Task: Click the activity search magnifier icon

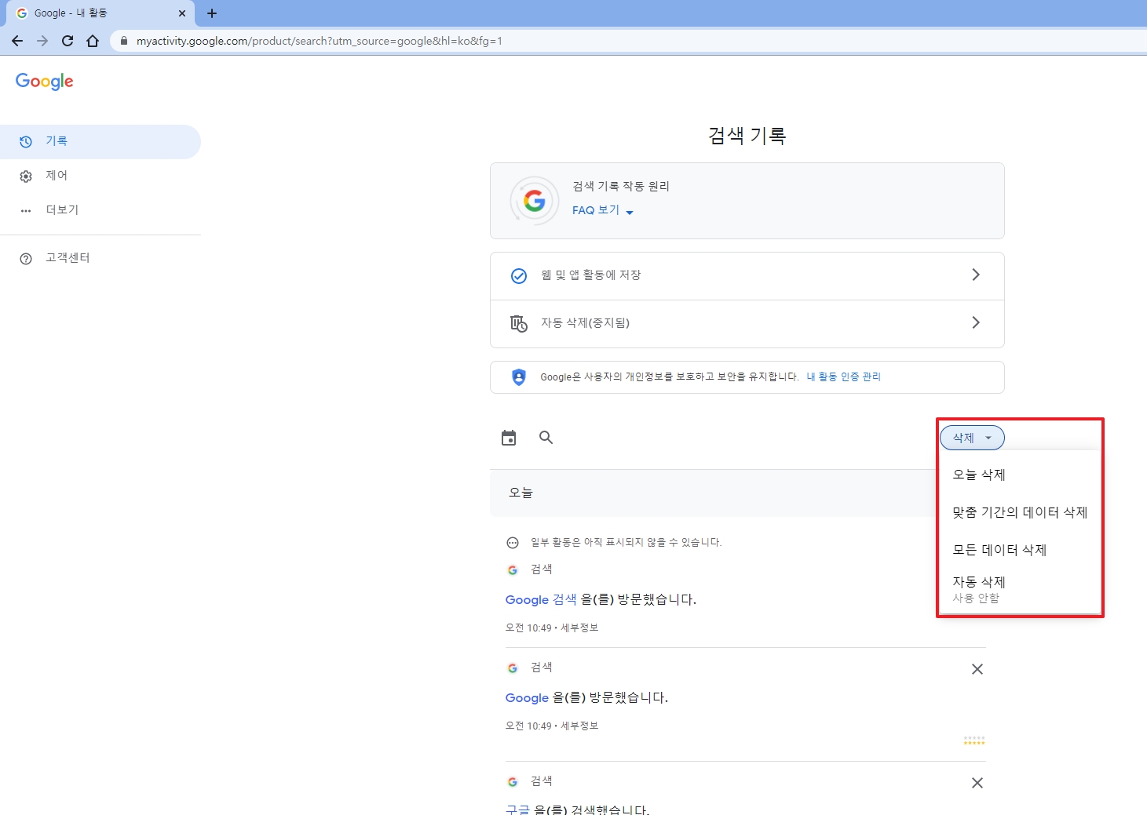Action: point(546,438)
